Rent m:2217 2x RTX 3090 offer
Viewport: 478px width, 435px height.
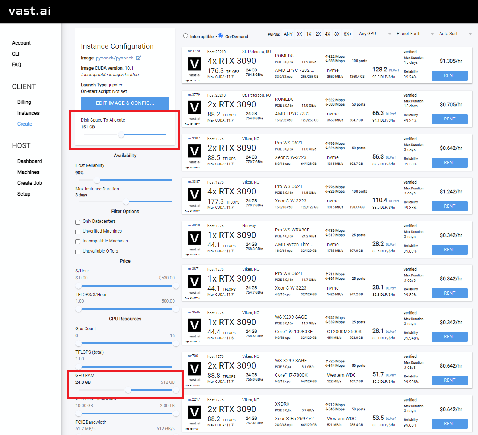click(x=450, y=424)
